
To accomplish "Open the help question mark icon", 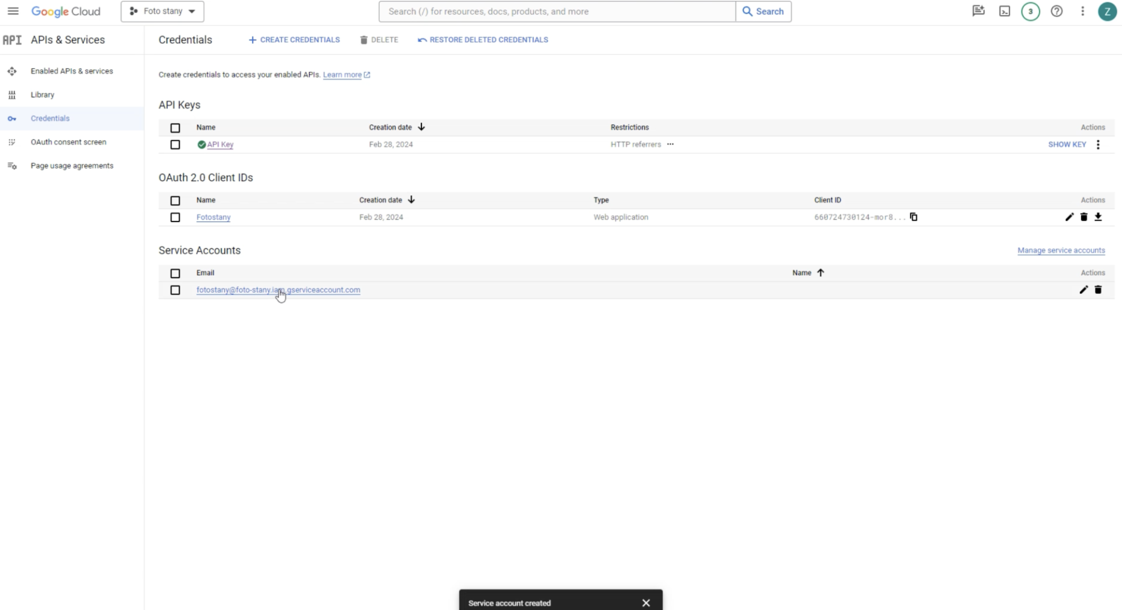I will tap(1057, 11).
